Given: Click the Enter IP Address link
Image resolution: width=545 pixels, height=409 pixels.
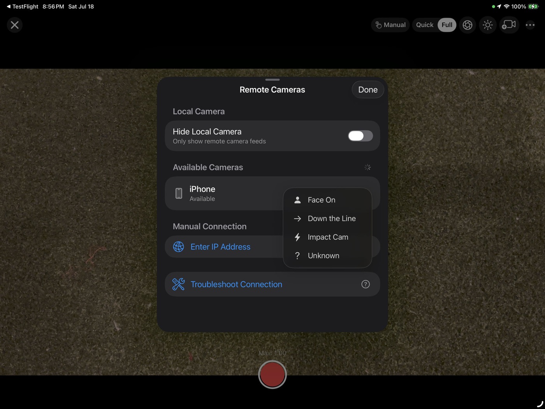Looking at the screenshot, I should click(x=220, y=247).
